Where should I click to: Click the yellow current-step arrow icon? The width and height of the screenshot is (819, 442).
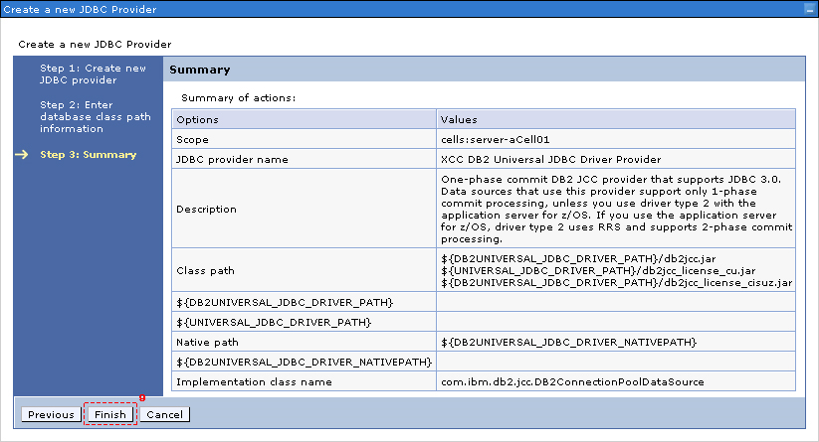coord(22,154)
